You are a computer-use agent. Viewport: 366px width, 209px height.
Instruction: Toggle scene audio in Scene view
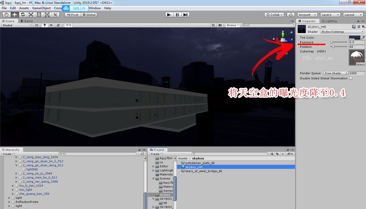[51, 25]
